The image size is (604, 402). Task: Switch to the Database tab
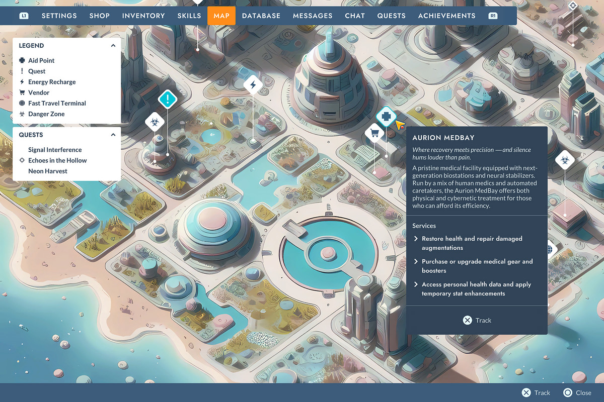pyautogui.click(x=261, y=16)
